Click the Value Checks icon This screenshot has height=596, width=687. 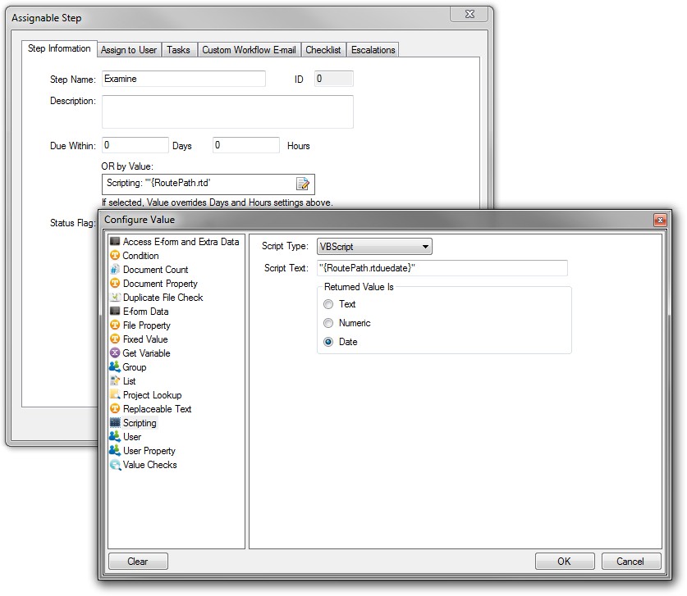[x=115, y=465]
